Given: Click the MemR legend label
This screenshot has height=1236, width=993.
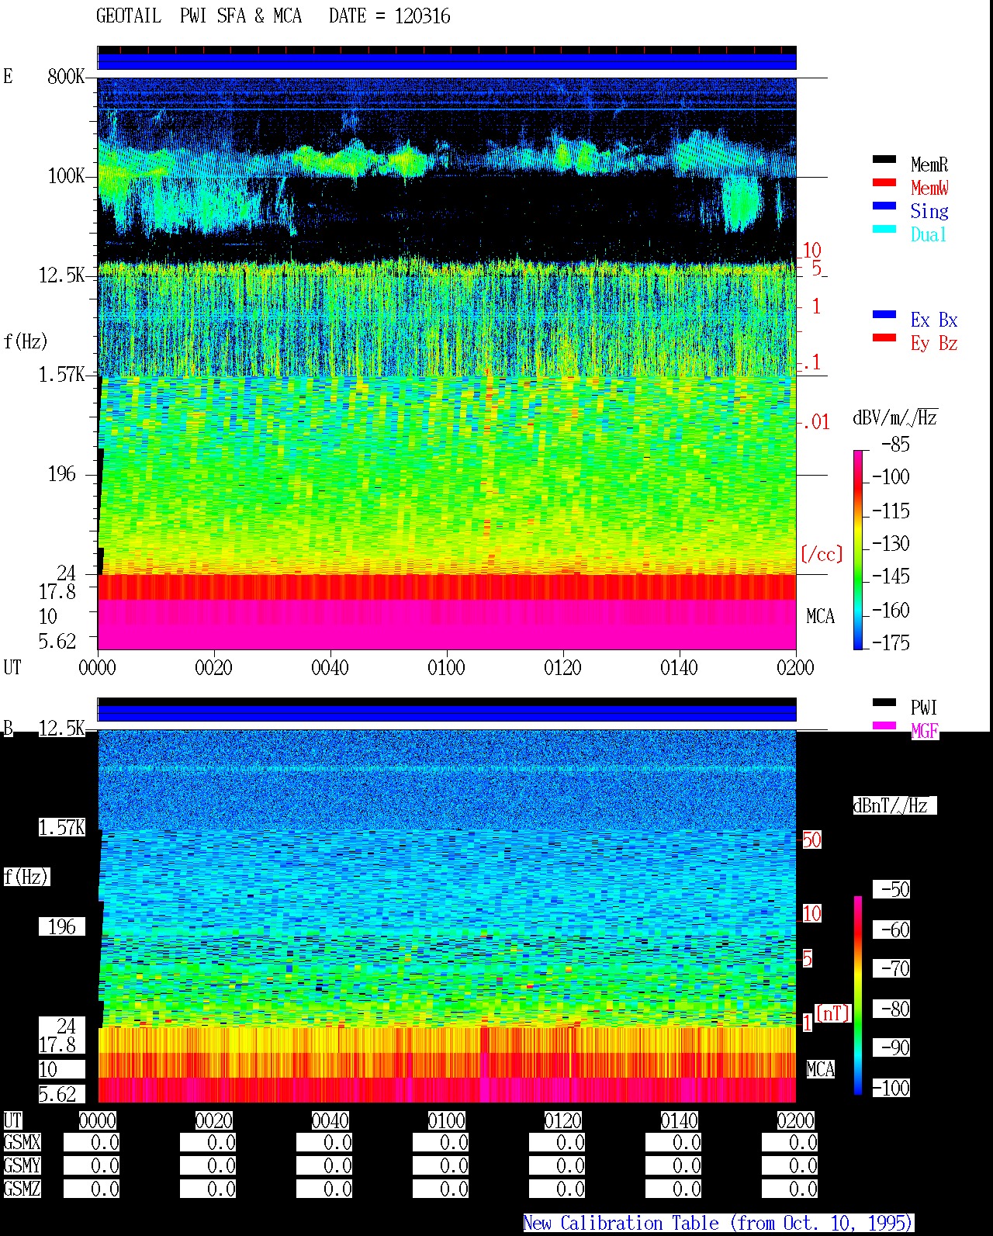Looking at the screenshot, I should coord(929,164).
